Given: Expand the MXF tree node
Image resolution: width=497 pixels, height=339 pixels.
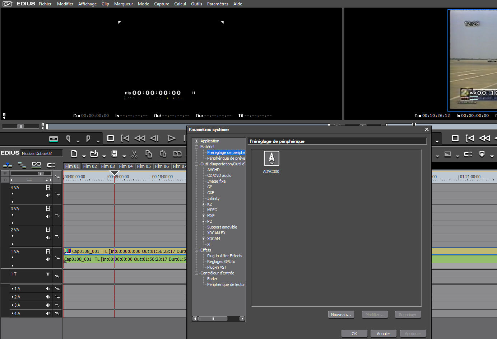Looking at the screenshot, I should [x=204, y=216].
